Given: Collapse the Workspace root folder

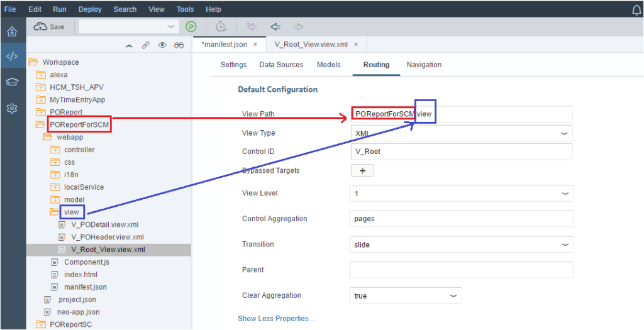Looking at the screenshot, I should point(32,62).
